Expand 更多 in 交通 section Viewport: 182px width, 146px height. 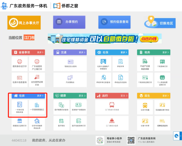click(82, 52)
